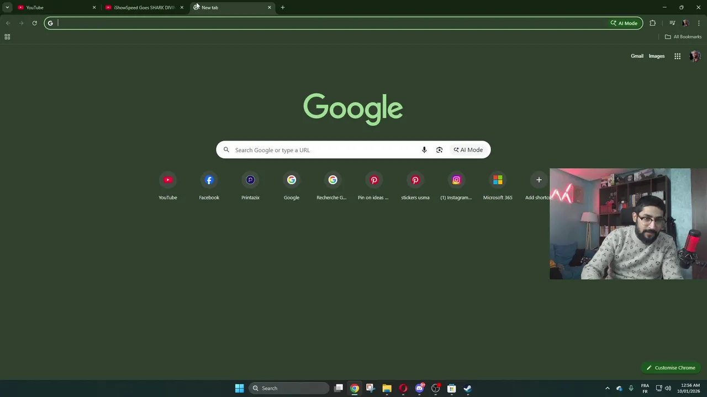Screen dimensions: 707x397
Task: Open the All Bookmarks folder
Action: 683,37
